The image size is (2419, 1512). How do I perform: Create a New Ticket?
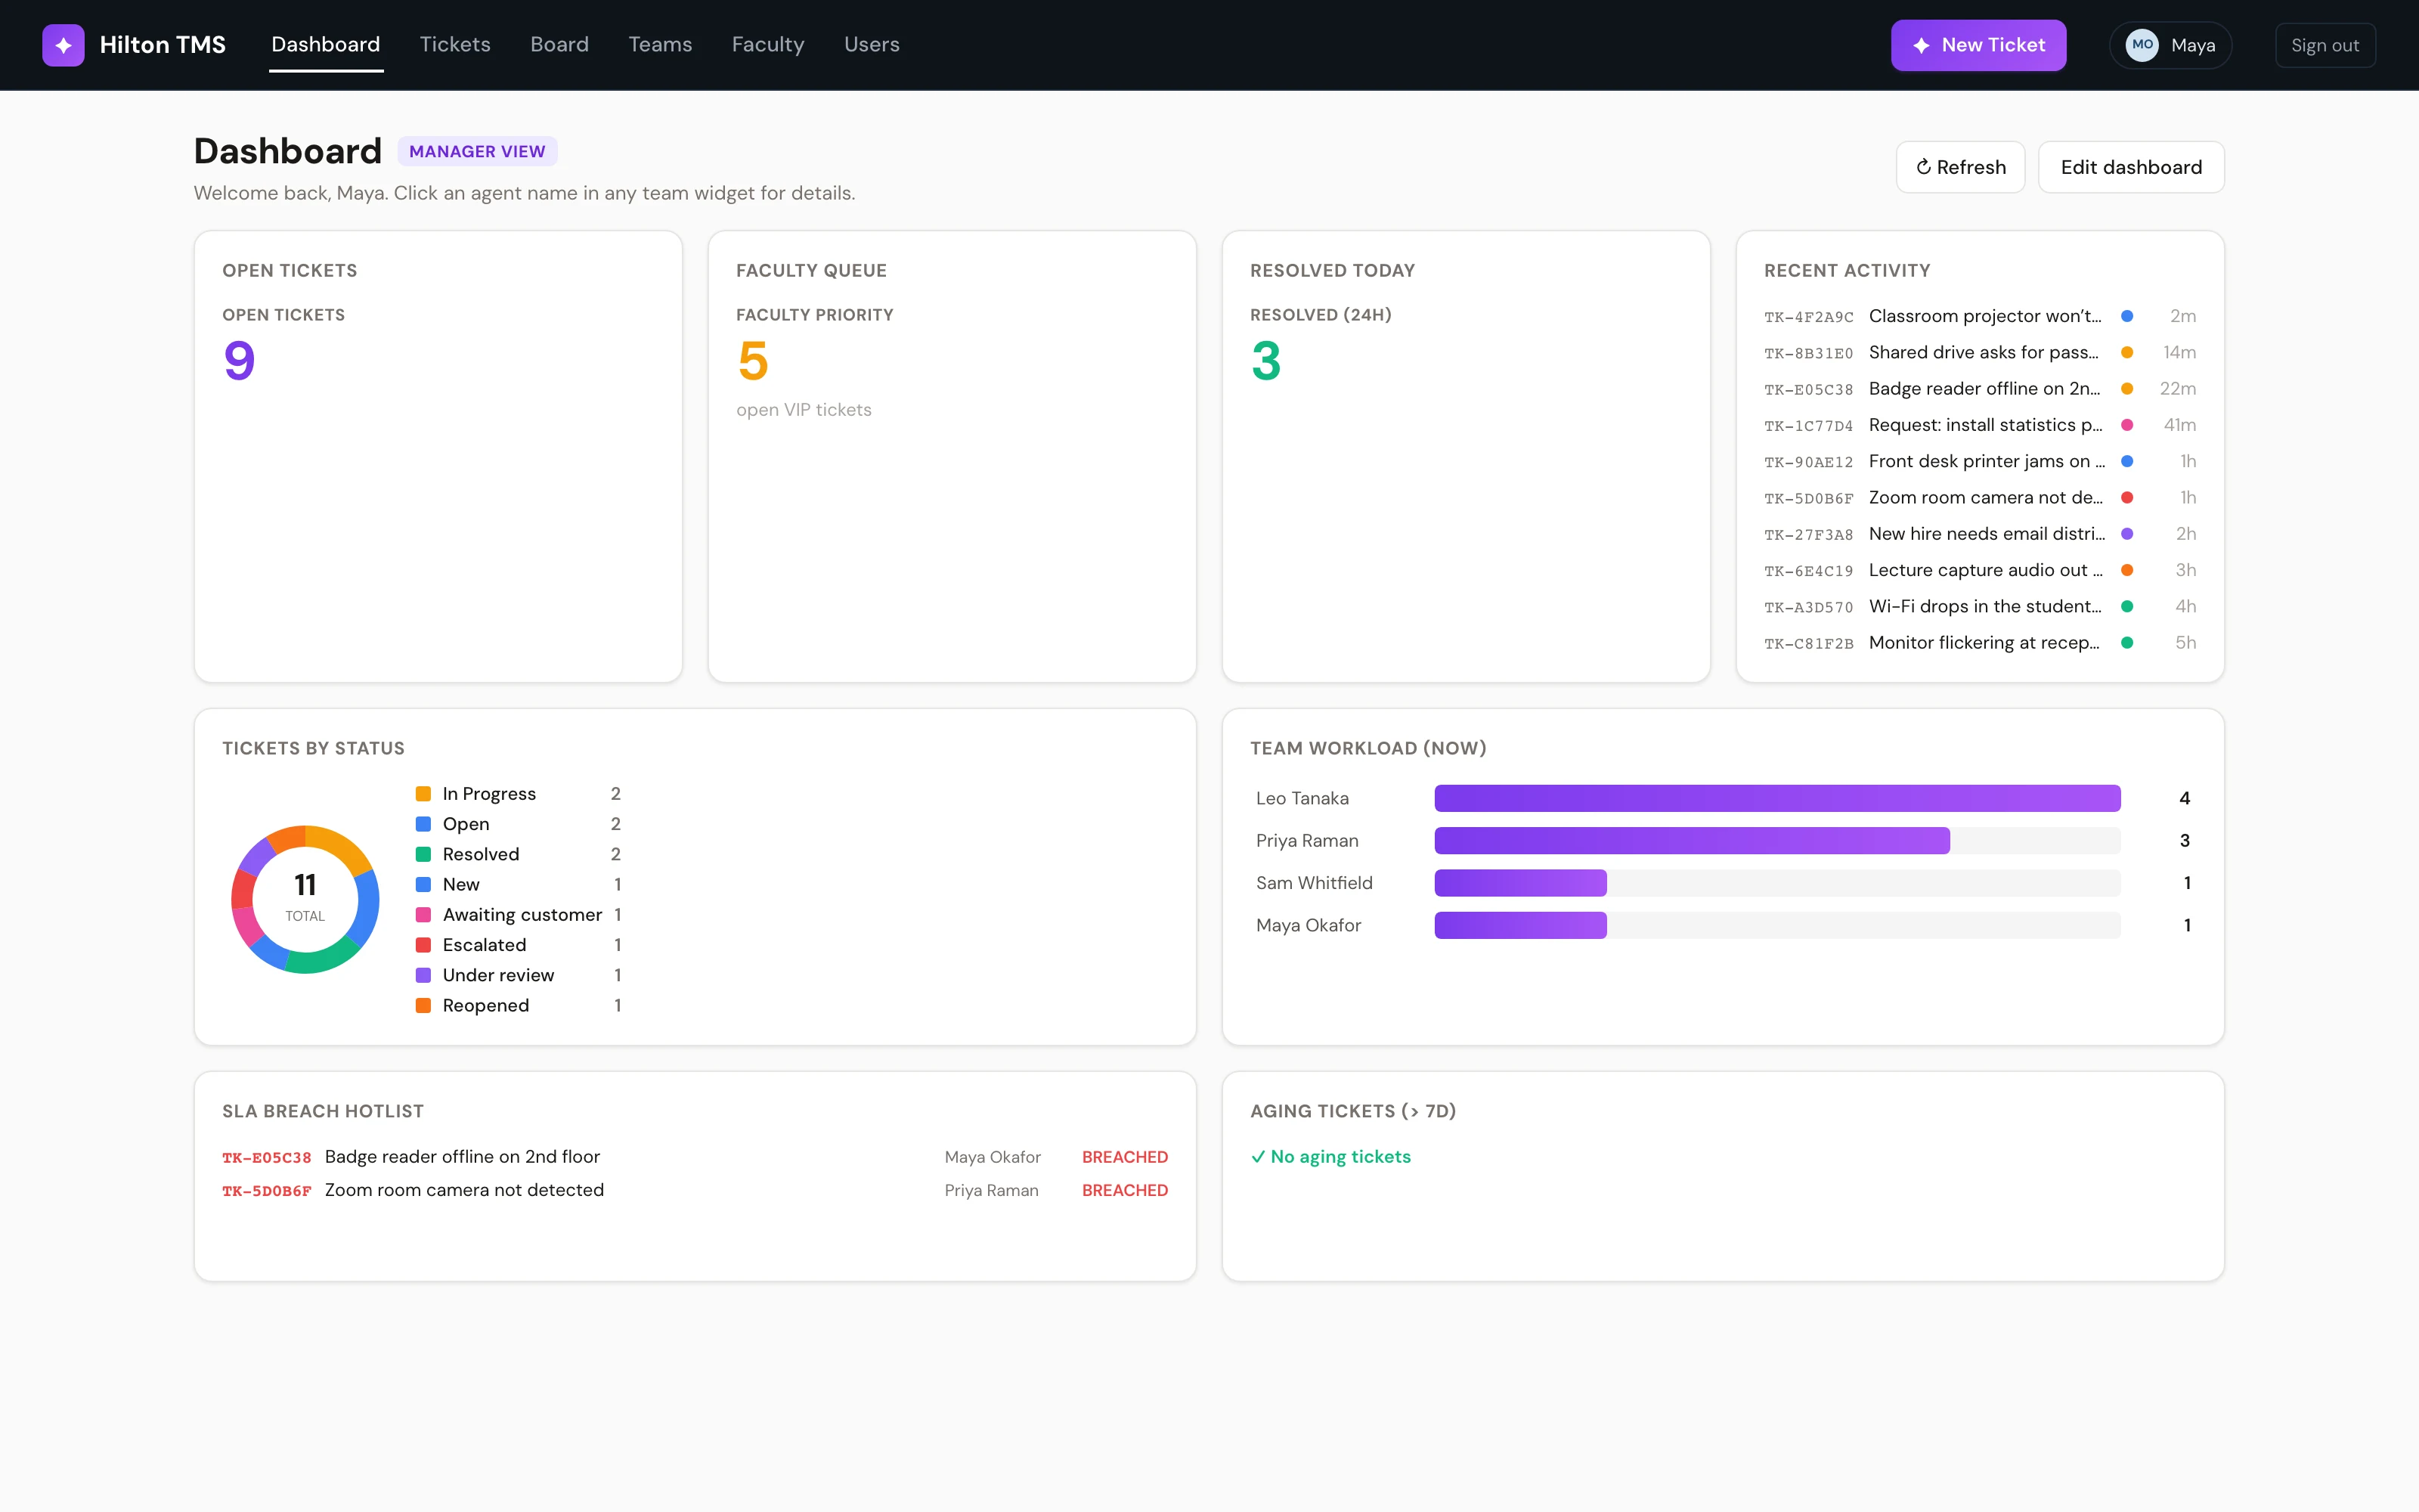[1978, 45]
